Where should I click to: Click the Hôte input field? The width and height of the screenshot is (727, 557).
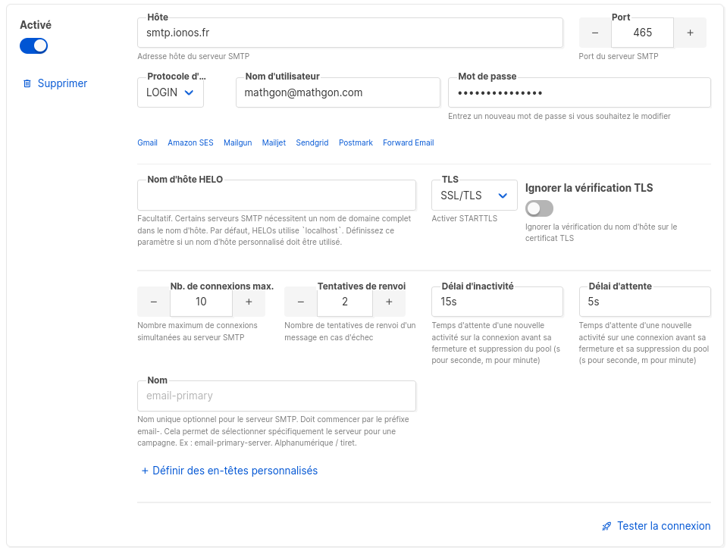[349, 33]
